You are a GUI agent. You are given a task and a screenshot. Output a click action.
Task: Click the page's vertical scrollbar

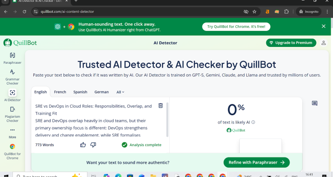coord(332,23)
